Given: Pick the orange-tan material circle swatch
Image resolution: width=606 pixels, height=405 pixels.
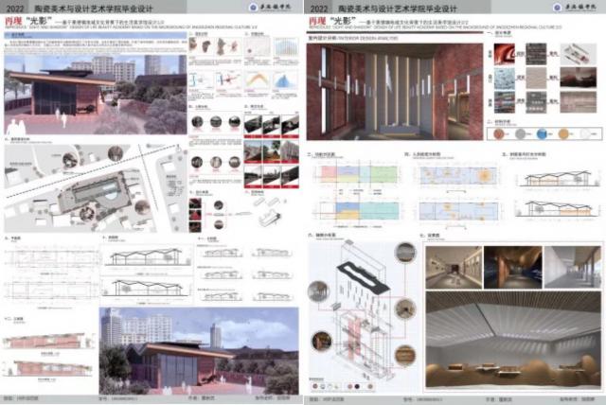Looking at the screenshot, I should (x=565, y=131).
